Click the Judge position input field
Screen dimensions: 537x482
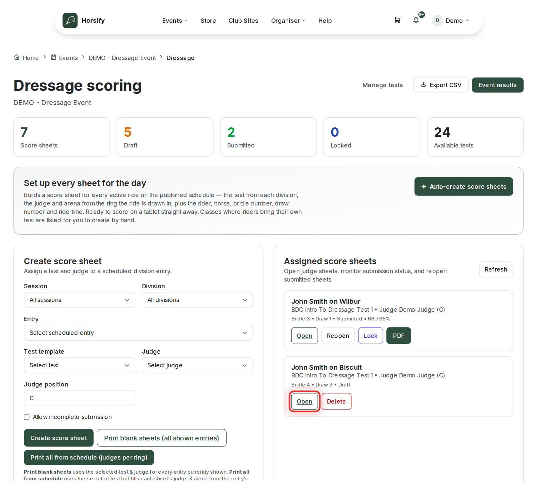coord(80,398)
